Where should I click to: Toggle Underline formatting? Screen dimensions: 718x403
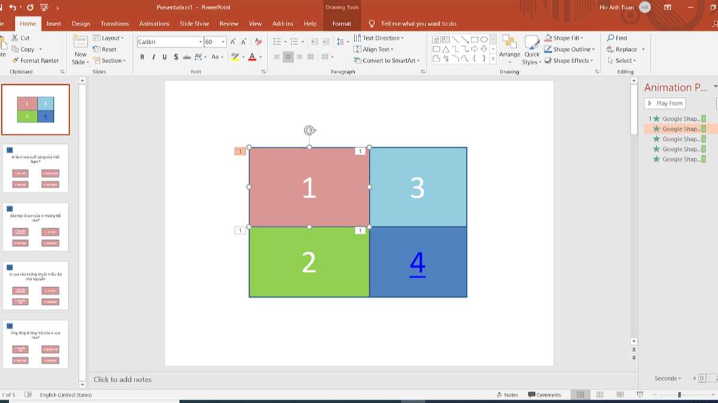point(165,57)
